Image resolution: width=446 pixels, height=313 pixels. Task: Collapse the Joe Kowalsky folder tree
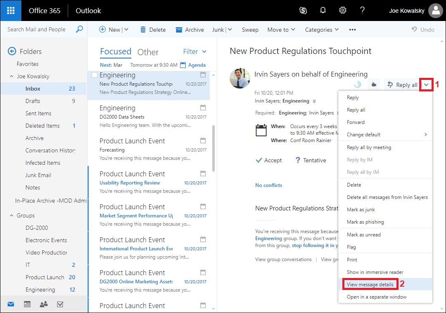12,76
